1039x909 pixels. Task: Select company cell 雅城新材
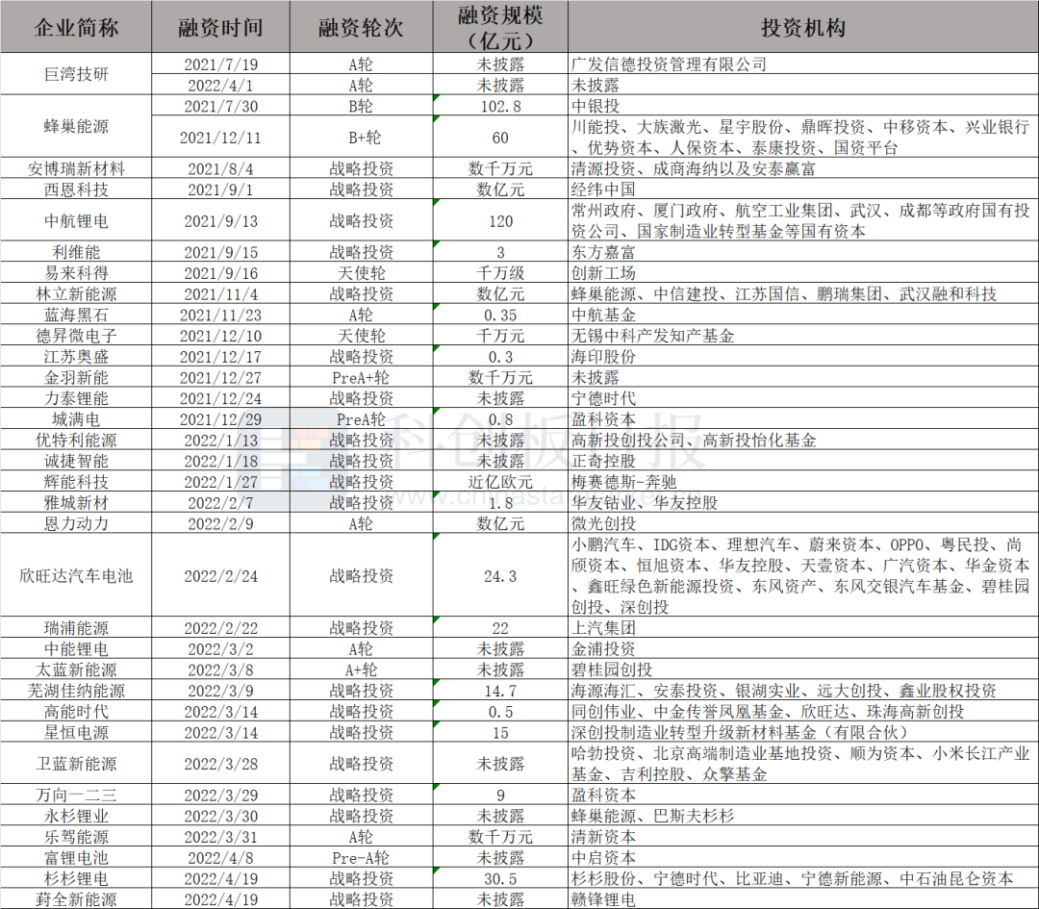tap(76, 502)
